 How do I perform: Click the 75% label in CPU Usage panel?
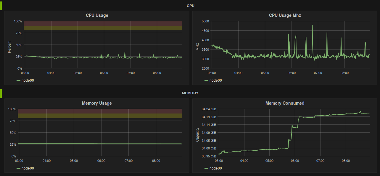(19, 33)
